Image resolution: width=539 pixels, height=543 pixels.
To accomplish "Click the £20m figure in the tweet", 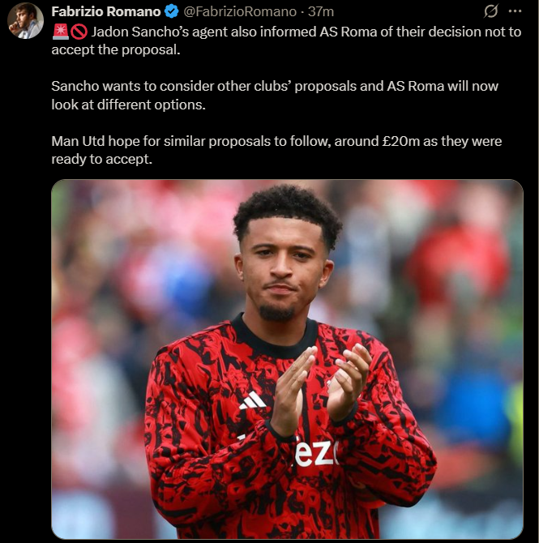I will [x=401, y=141].
